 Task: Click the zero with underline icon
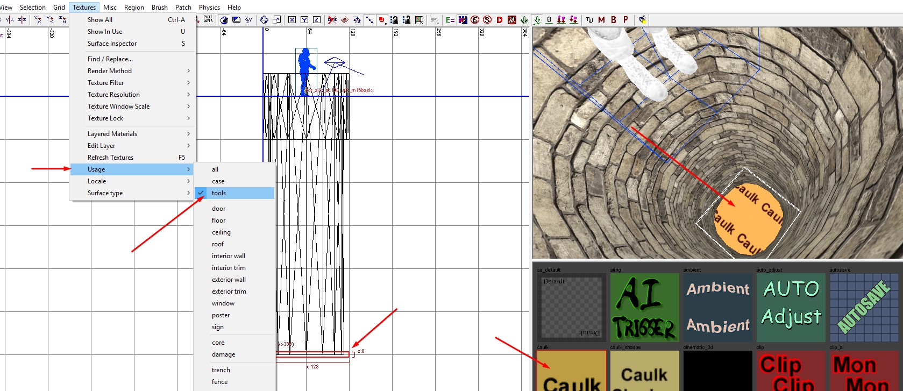549,20
